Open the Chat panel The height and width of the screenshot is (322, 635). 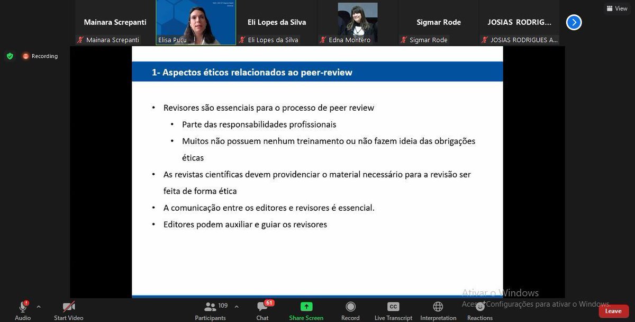(262, 310)
